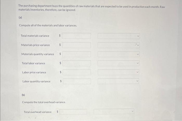This screenshot has width=182, height=121.
Task: Open the Total labor variance dropdown
Action: (118, 63)
